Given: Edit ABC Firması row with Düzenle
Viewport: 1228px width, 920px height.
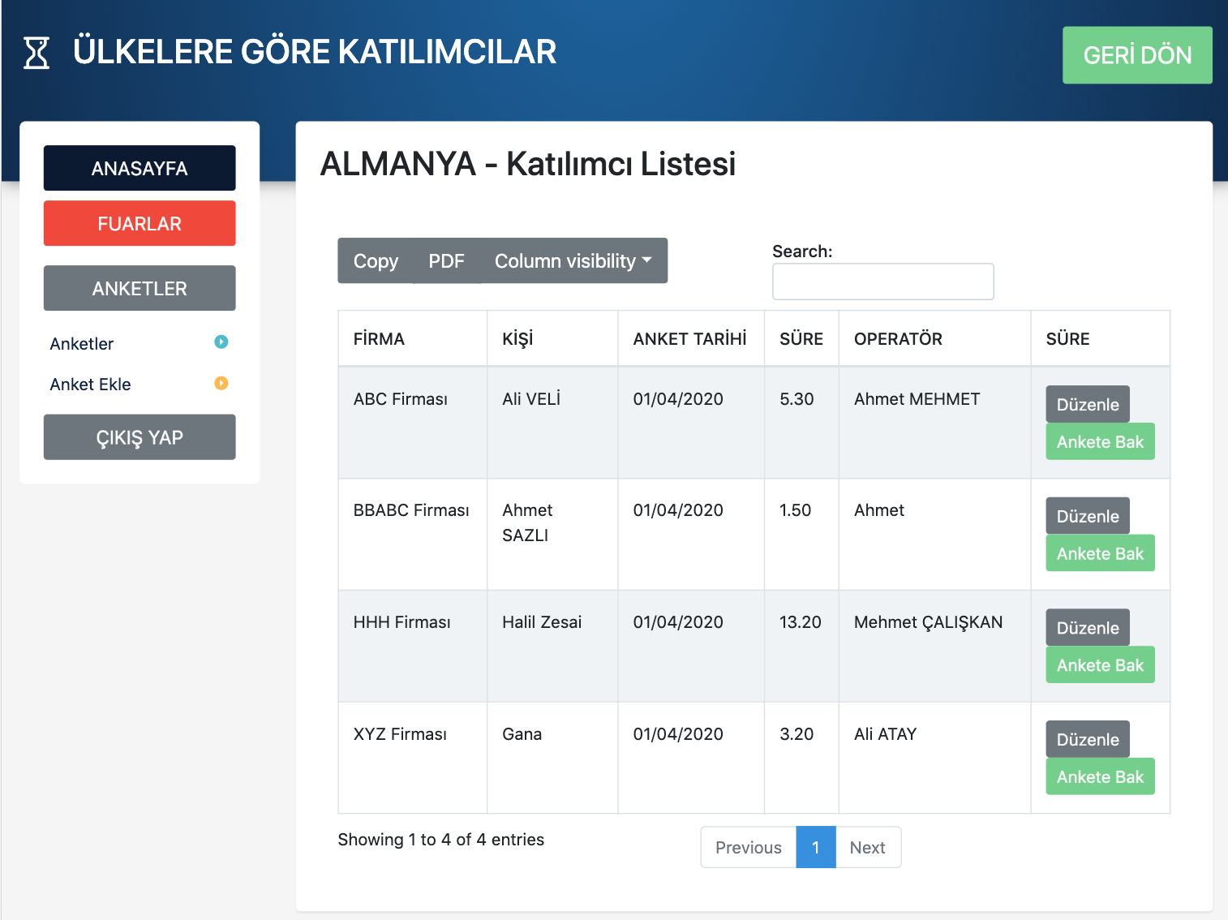Looking at the screenshot, I should [x=1087, y=404].
